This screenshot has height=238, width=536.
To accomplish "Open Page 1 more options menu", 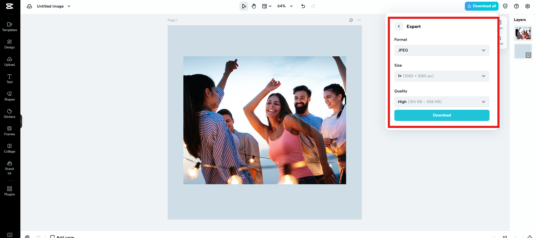I will point(359,20).
